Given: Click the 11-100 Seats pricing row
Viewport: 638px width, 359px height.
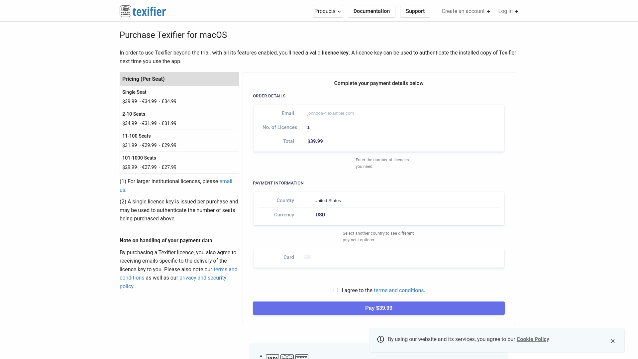Looking at the screenshot, I should point(179,141).
